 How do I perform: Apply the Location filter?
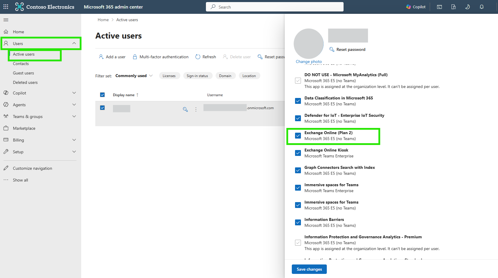click(249, 76)
